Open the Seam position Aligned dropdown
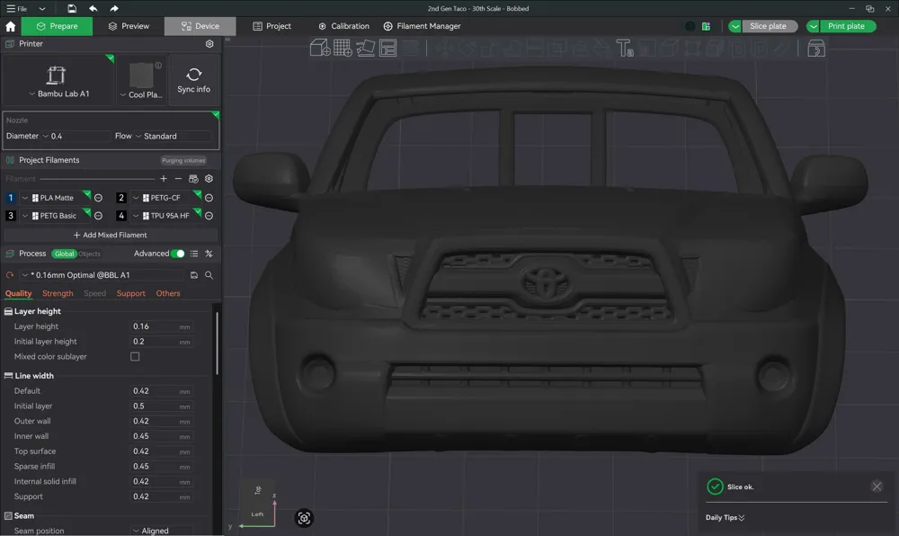The width and height of the screenshot is (899, 536). pyautogui.click(x=162, y=531)
